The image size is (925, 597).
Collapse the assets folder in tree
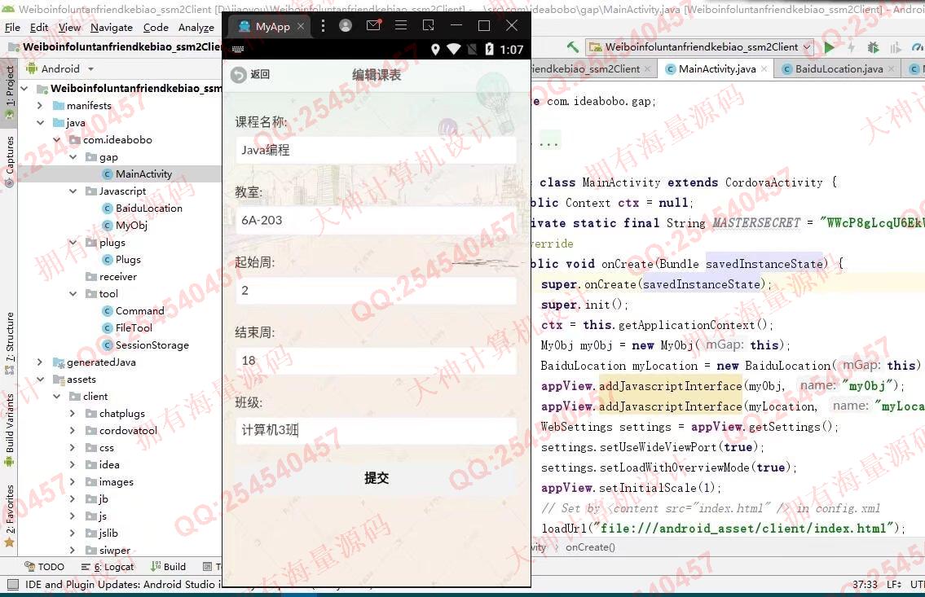(40, 380)
